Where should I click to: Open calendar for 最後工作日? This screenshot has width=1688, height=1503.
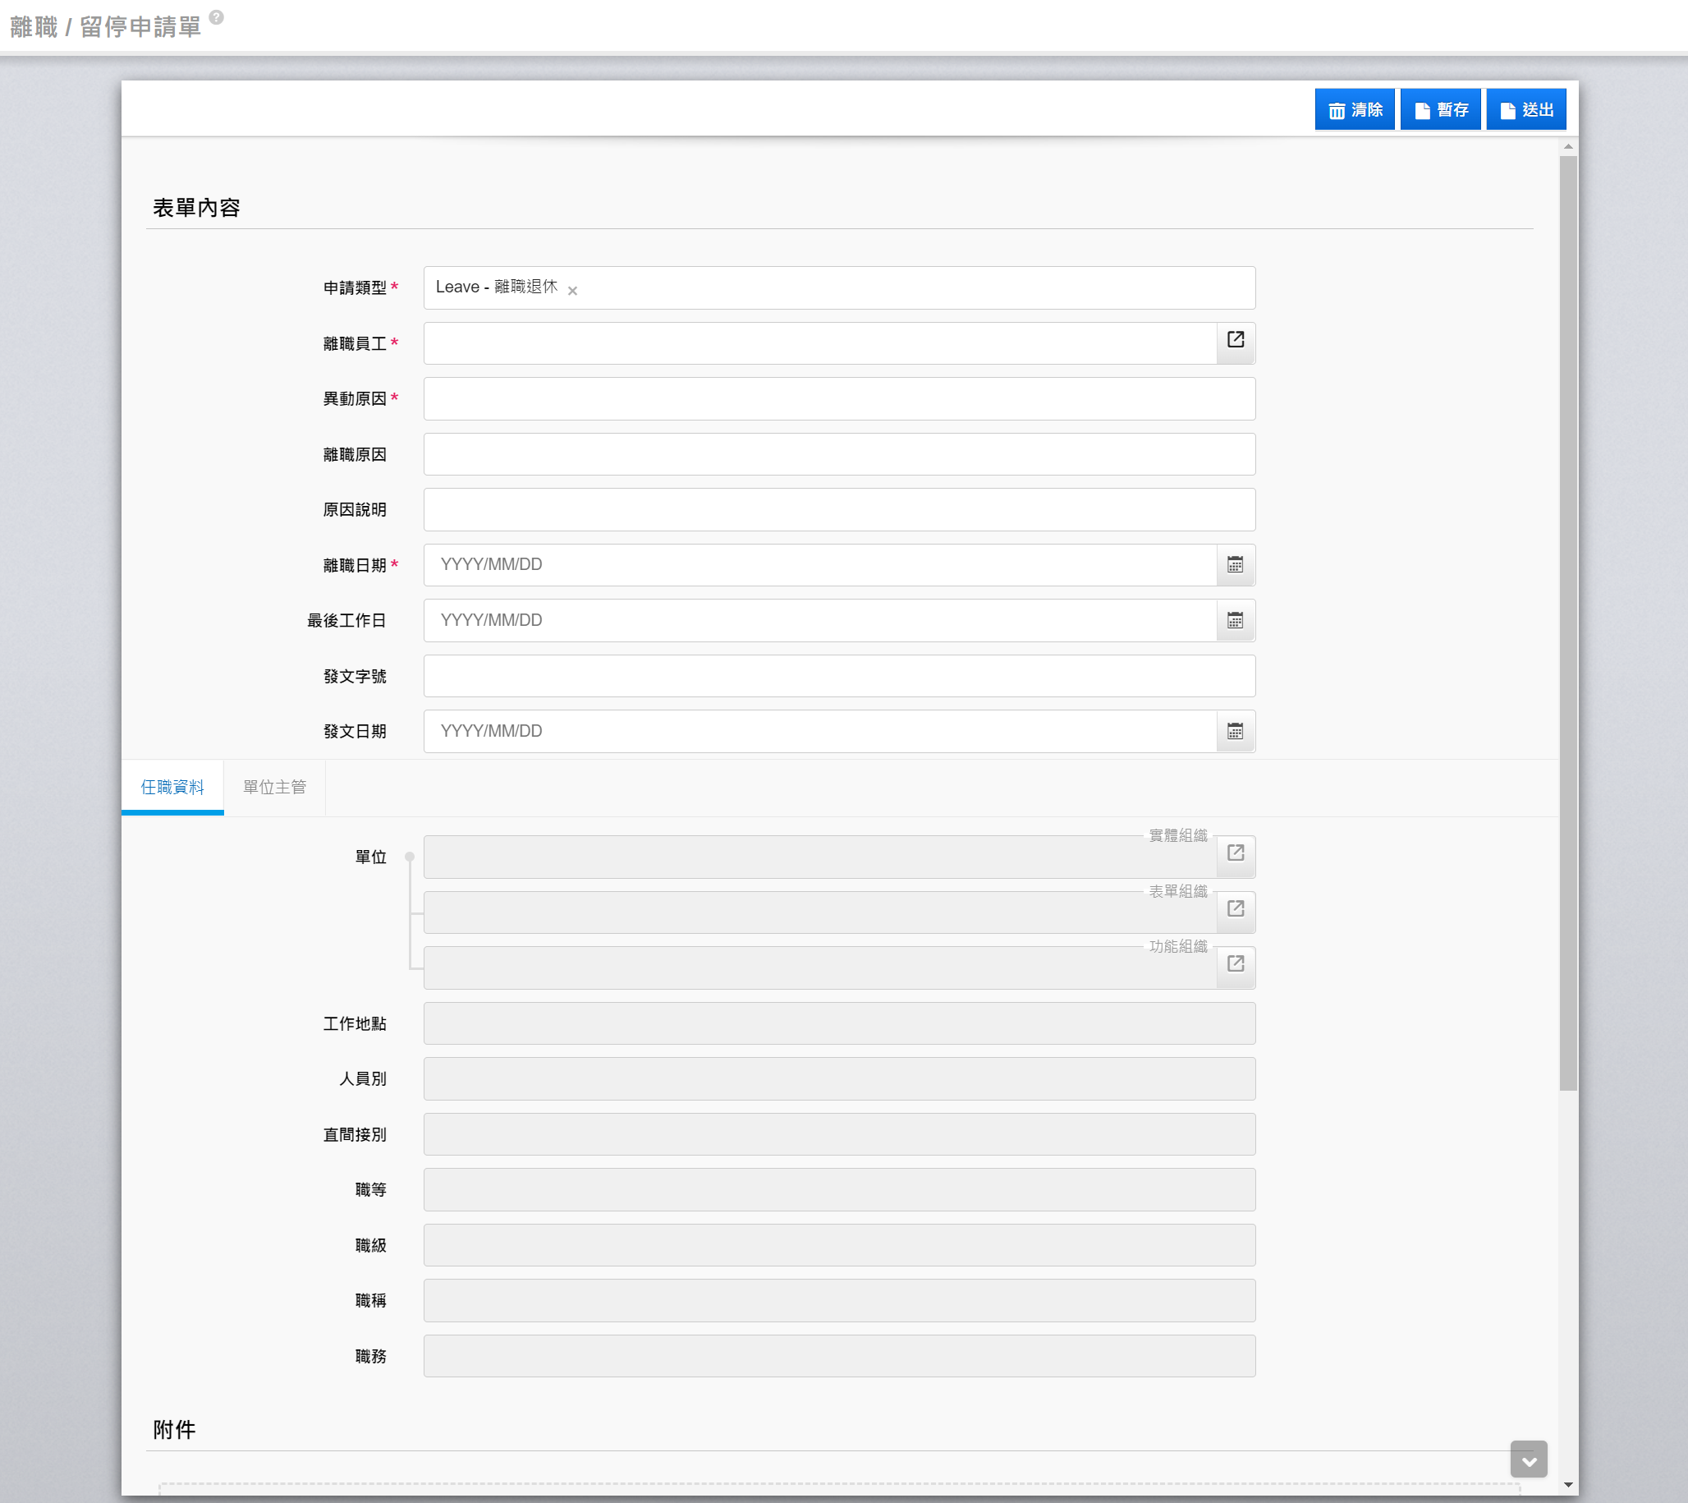tap(1235, 621)
